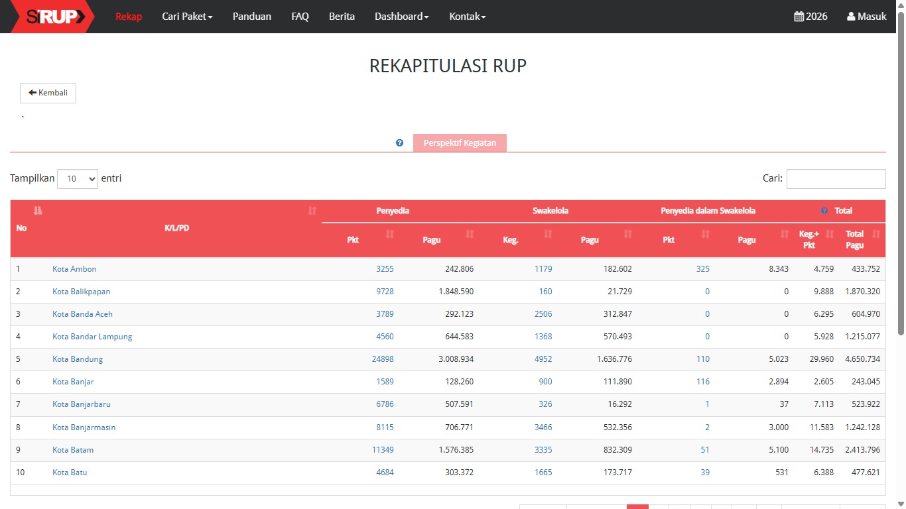Click the Masuk user icon
Viewport: 906px width, 509px height.
coord(851,17)
